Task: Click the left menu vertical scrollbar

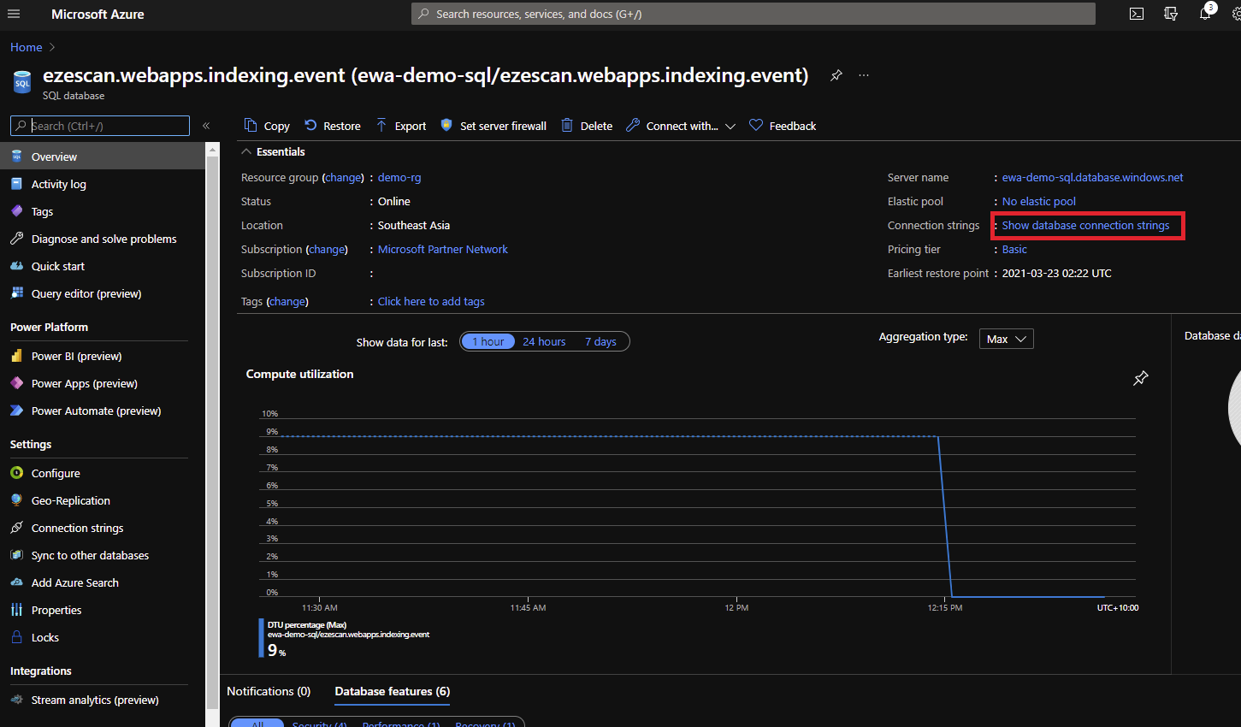Action: (212, 428)
